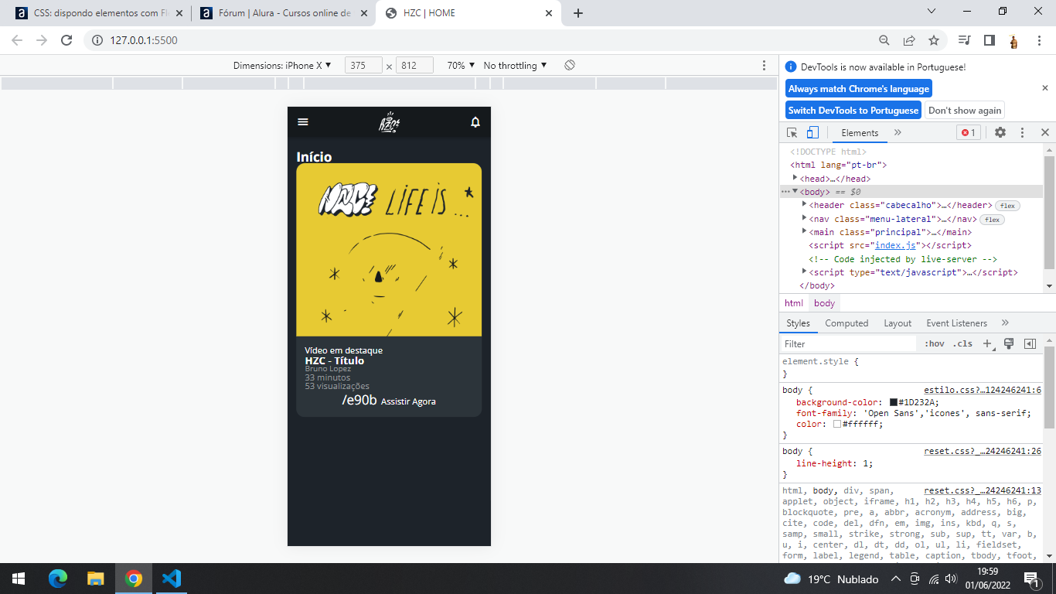Open device toolbar more options menu

[764, 66]
